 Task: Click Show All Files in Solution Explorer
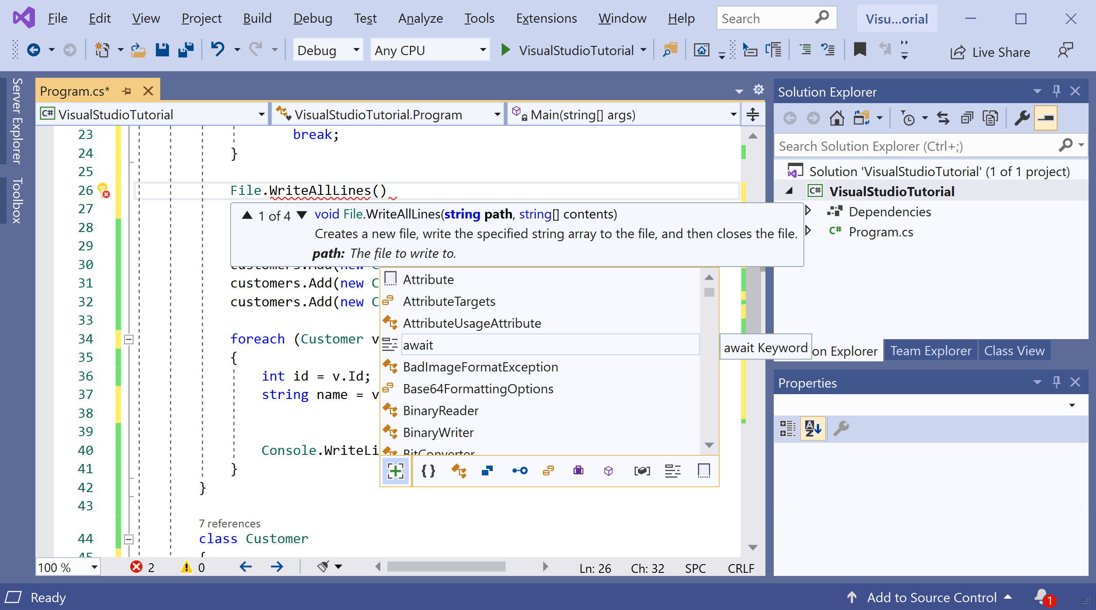pyautogui.click(x=990, y=118)
